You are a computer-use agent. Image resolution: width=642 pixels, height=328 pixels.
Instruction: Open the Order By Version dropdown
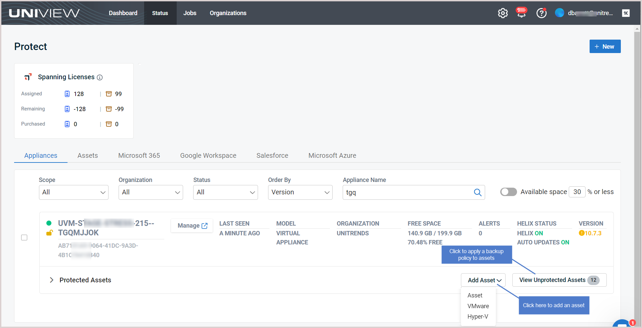point(300,192)
